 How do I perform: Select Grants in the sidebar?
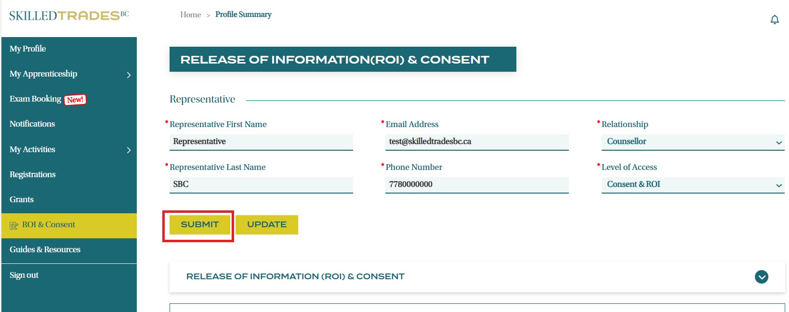point(22,199)
